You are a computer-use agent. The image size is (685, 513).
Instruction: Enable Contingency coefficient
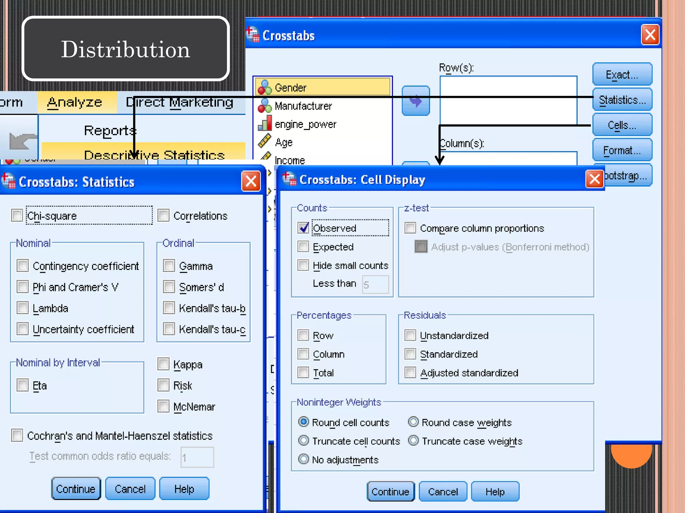pyautogui.click(x=22, y=266)
